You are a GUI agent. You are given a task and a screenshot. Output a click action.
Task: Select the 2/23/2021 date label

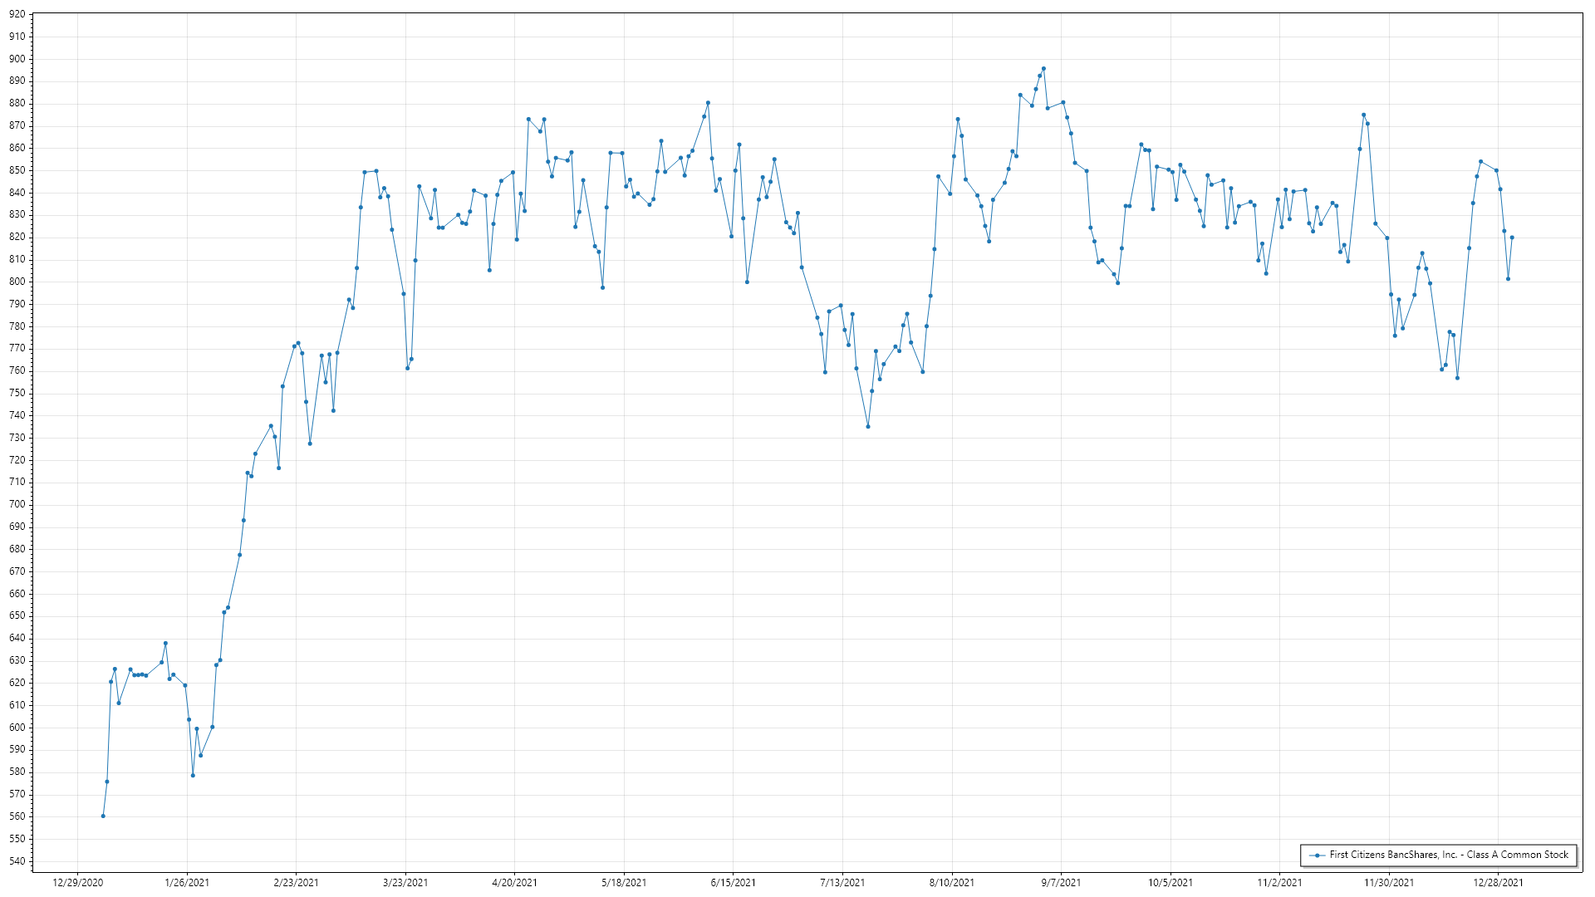click(x=297, y=883)
